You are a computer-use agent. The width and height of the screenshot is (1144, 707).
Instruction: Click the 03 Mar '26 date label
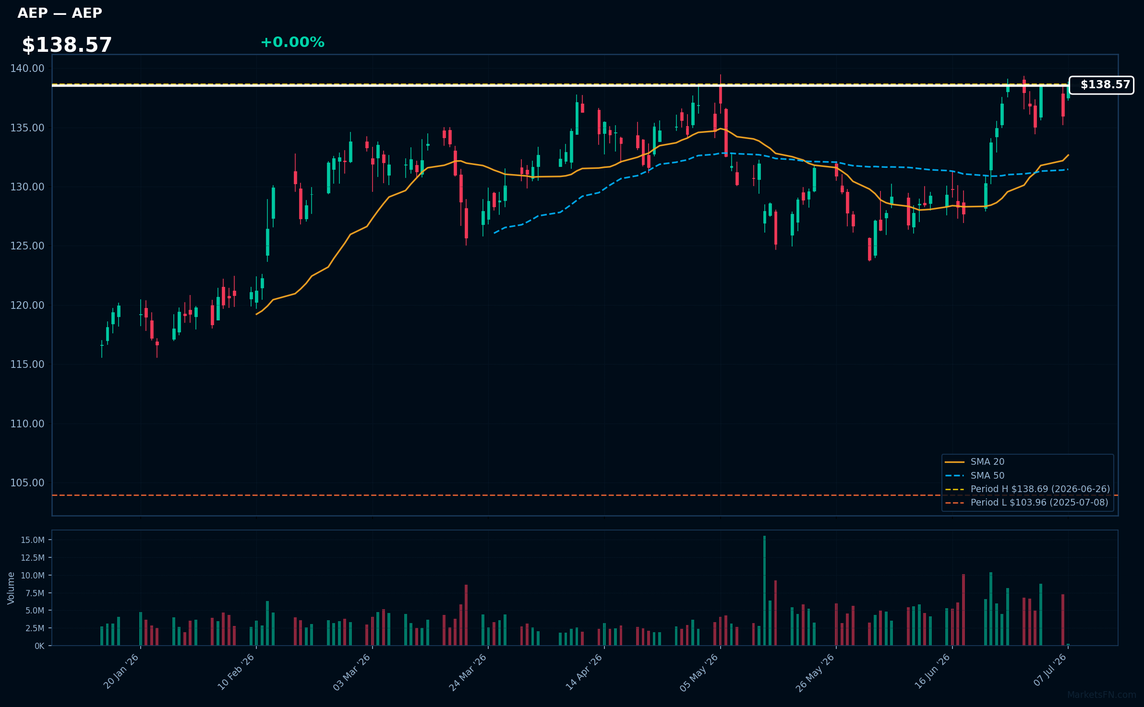click(352, 672)
